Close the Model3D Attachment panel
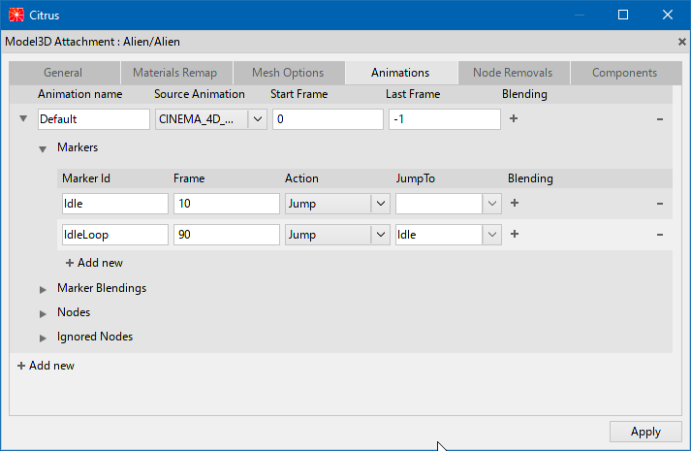 pos(681,42)
